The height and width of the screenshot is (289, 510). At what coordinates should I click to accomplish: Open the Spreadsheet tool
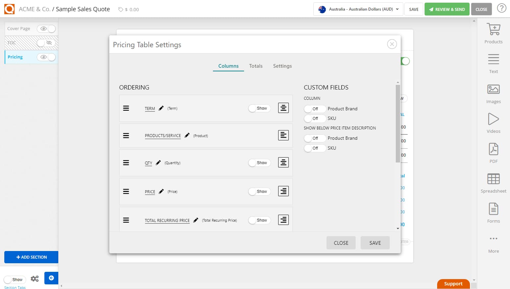[x=493, y=182]
